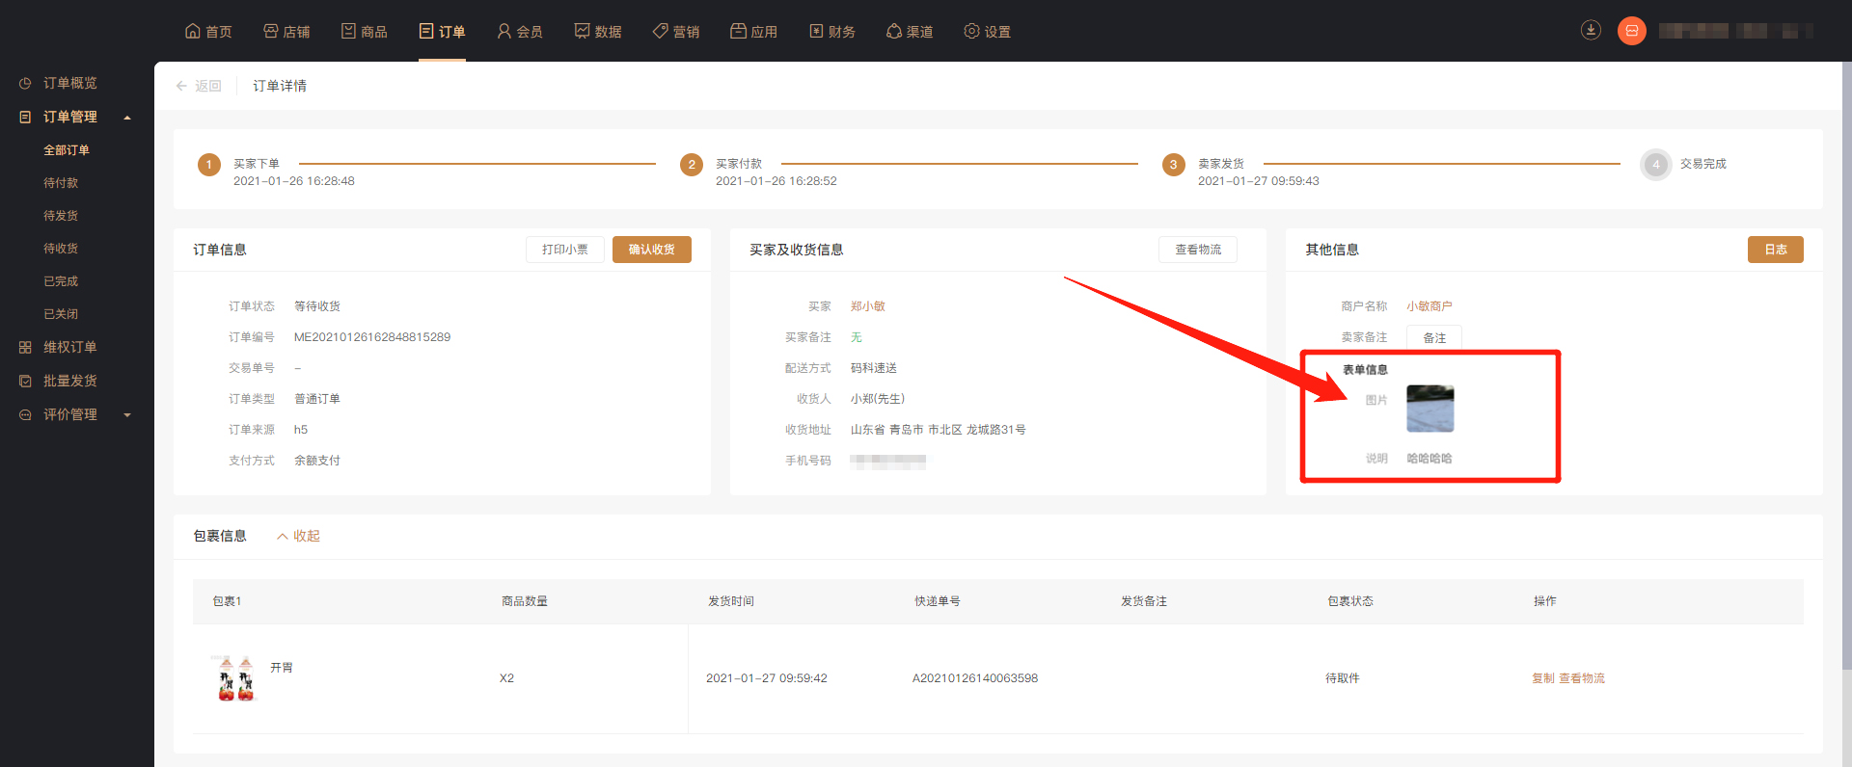
Task: Click the 备注 seller remark button
Action: coord(1433,337)
